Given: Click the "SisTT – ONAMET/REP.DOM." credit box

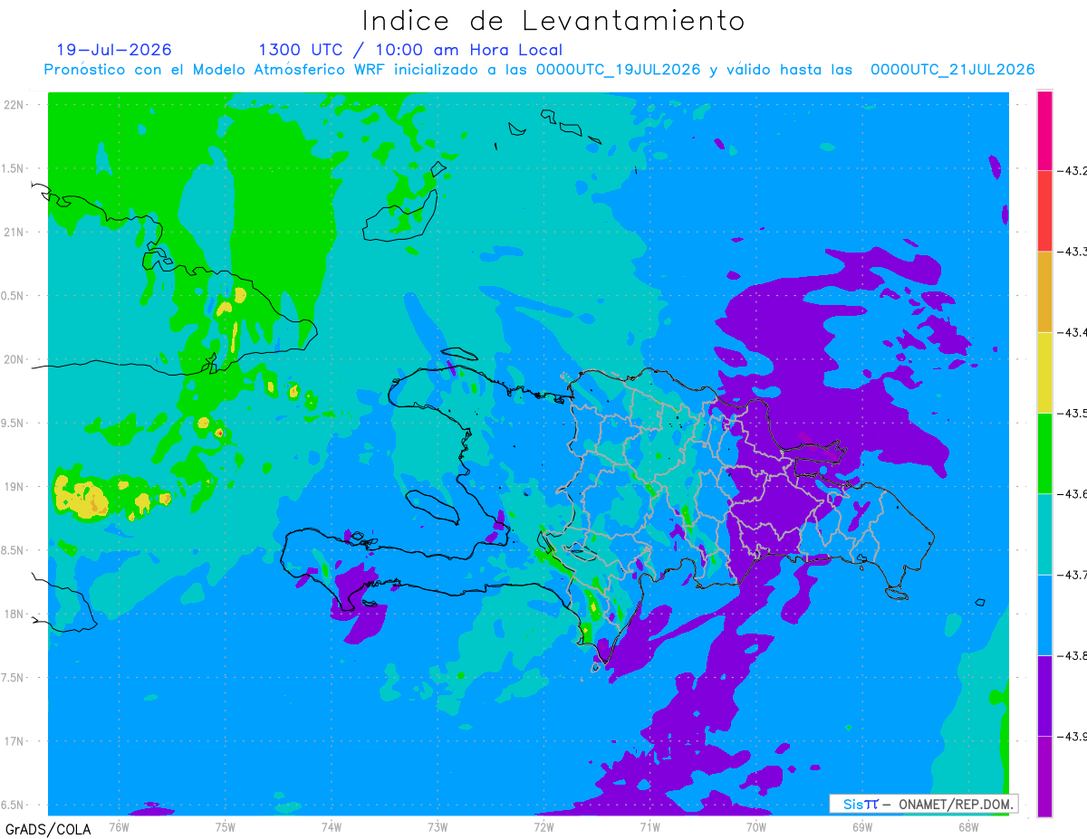Looking at the screenshot, I should click(x=924, y=804).
